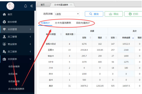Viewport: 142px width, 94px height.
Task: Click the 1292.85 total gifted cell
Action: click(x=100, y=86)
